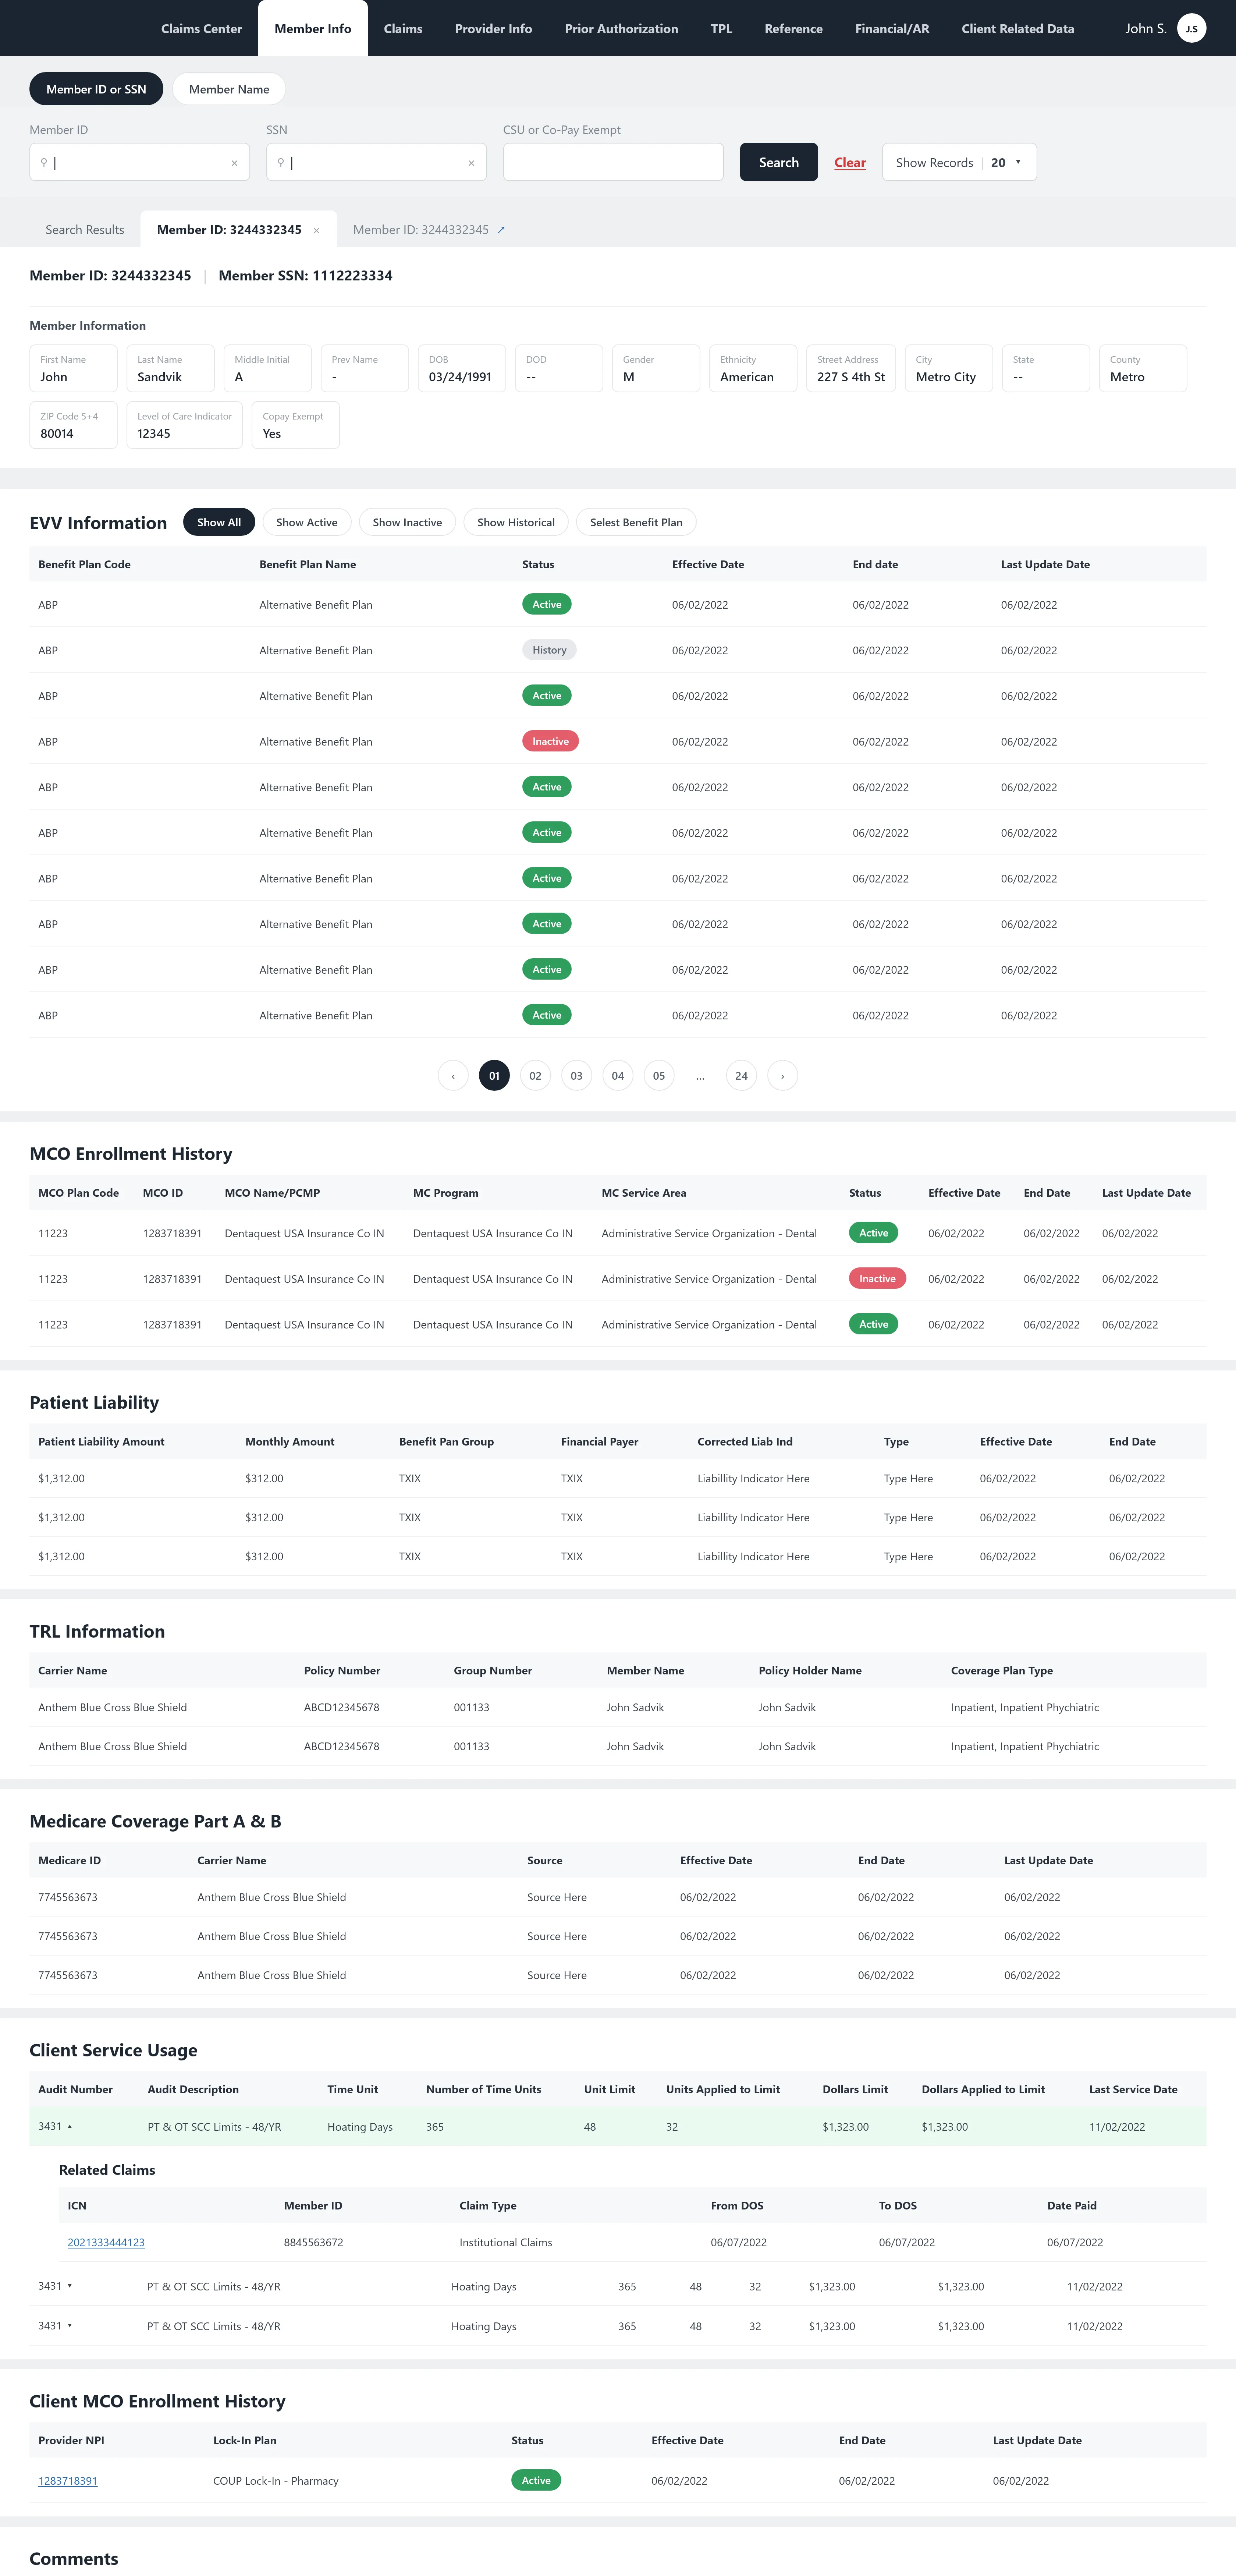
Task: Click the COUP Lock-In - Pharmacy cell
Action: (276, 2481)
